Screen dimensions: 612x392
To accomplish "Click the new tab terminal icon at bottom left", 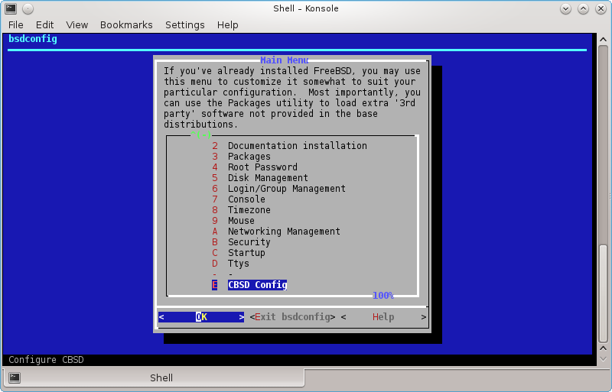I will [15, 377].
